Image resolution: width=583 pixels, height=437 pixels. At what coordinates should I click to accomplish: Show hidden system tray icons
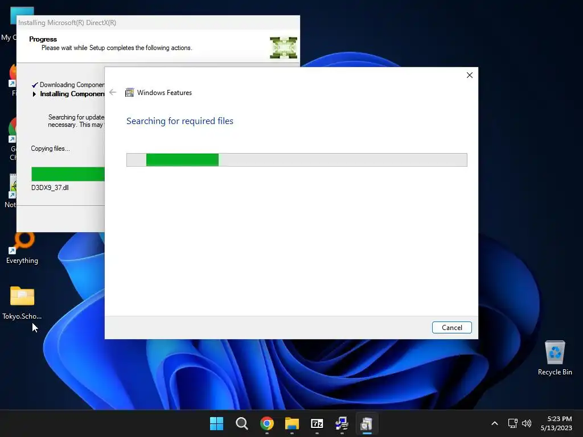pyautogui.click(x=495, y=423)
